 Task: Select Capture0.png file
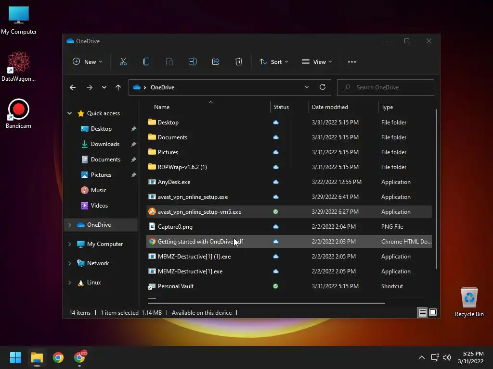[289, 227]
